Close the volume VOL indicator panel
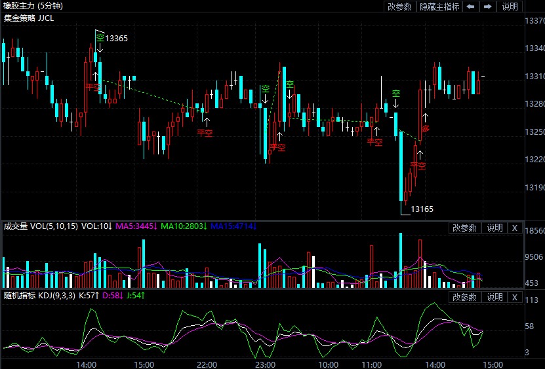545x369 pixels. point(515,228)
